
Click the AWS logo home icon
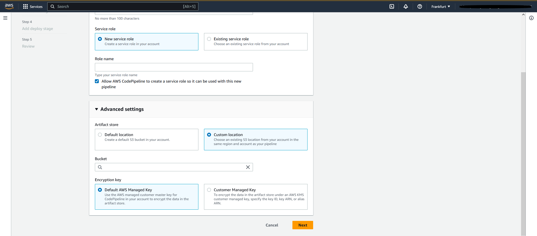click(9, 6)
